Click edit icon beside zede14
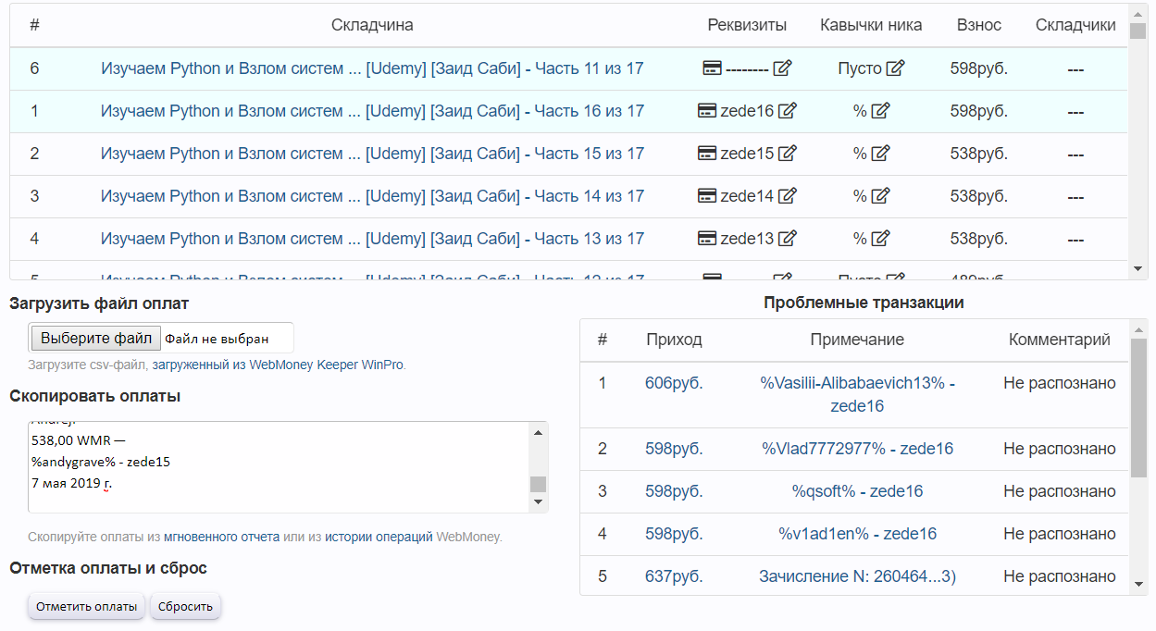Screen dimensions: 1156x631 (787, 196)
